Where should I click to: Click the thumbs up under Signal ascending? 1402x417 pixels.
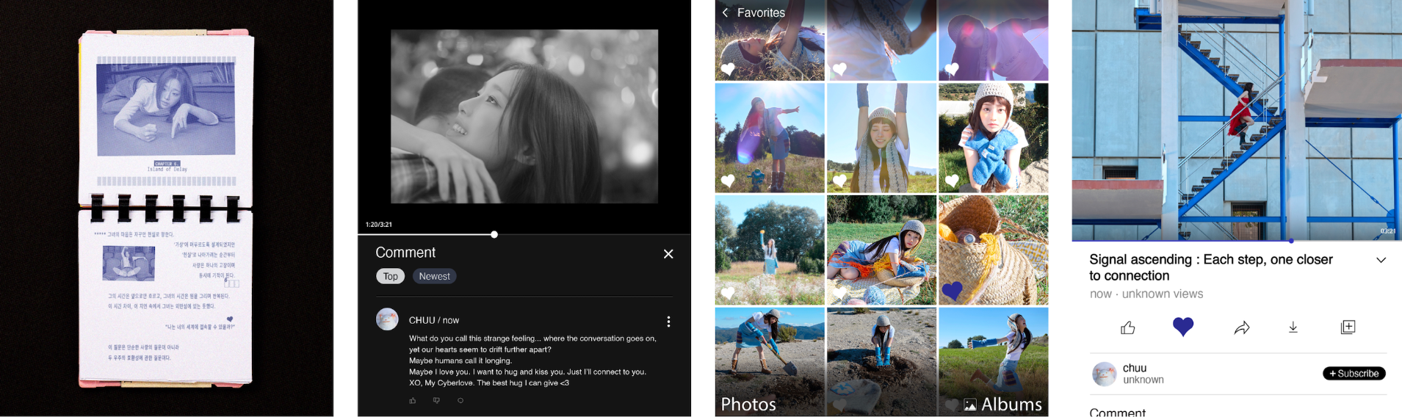pyautogui.click(x=1128, y=328)
